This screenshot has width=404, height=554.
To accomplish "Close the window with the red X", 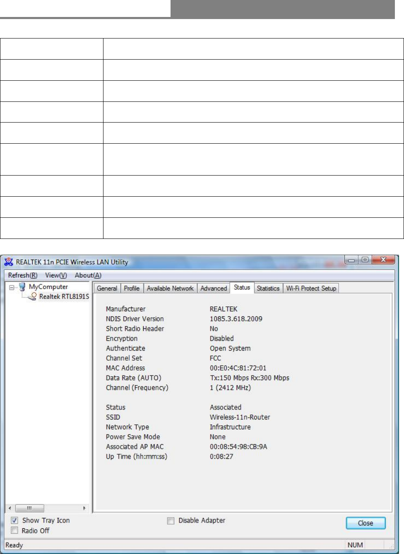I will [x=383, y=260].
